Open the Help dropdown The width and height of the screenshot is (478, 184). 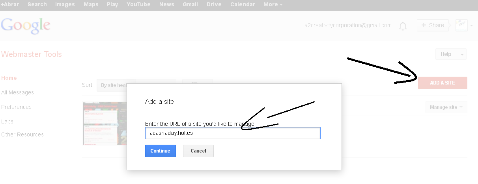coord(451,54)
